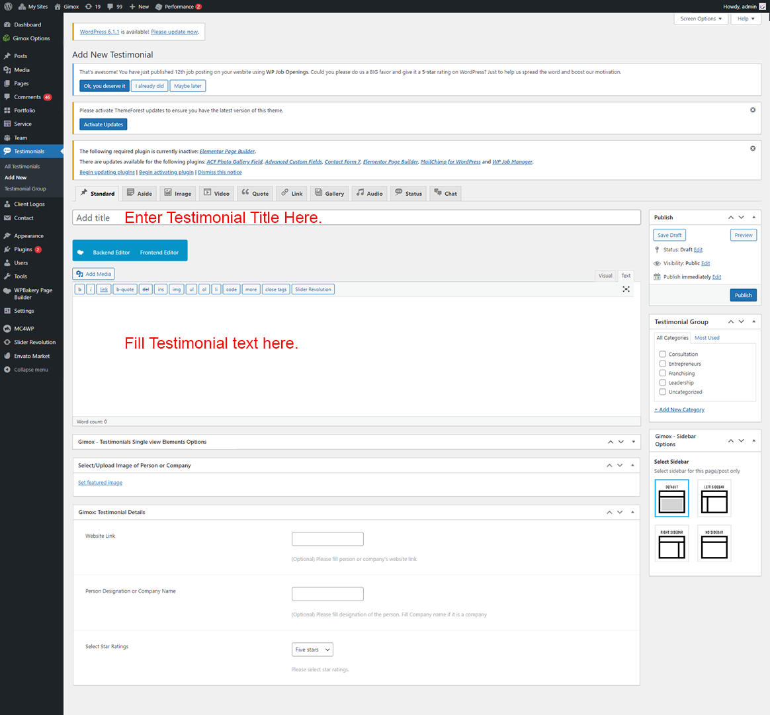This screenshot has width=770, height=715.
Task: Click the distraction-free fullscreen editor icon
Action: (x=626, y=289)
